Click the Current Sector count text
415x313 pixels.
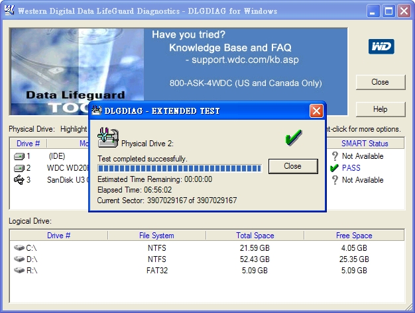167,201
